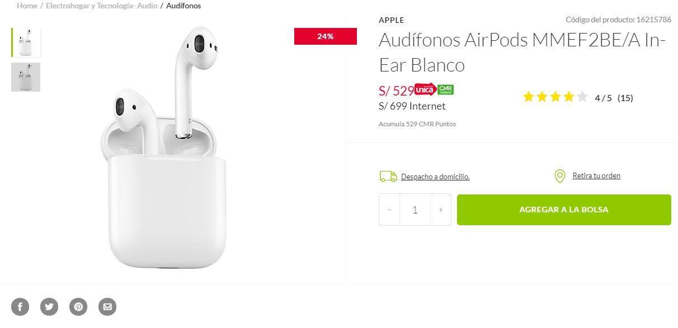Open Retira tu orden link

point(596,175)
